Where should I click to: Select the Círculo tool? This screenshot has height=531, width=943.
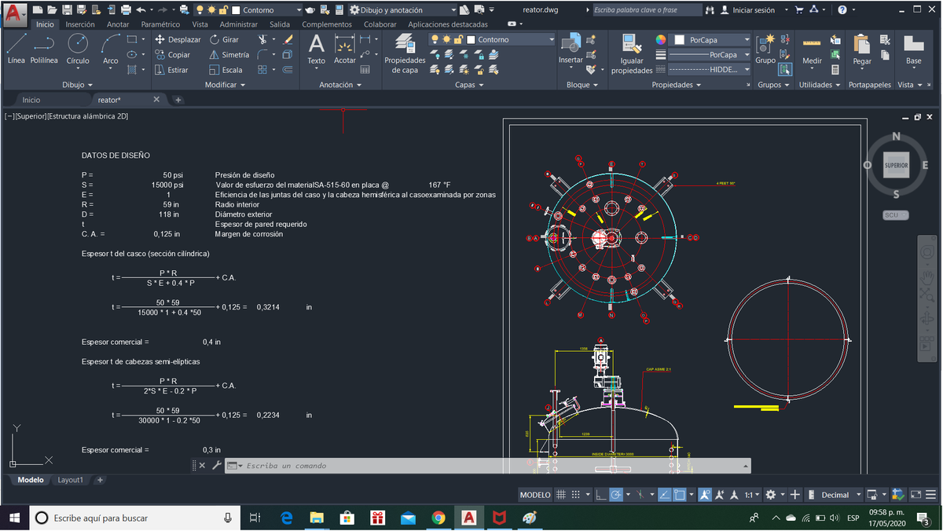pos(78,49)
